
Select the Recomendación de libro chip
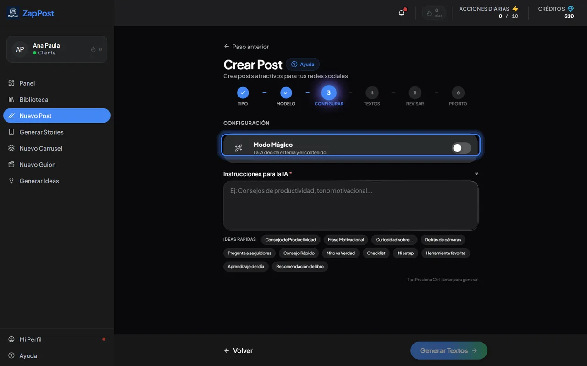click(300, 266)
